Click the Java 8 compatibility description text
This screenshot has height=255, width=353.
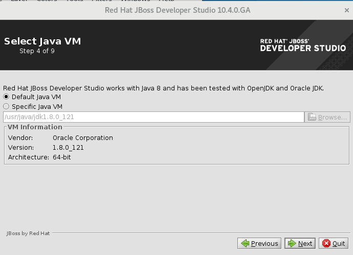click(x=163, y=88)
